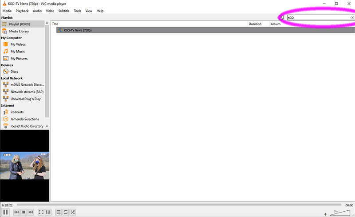Change playlist view mode icon
Image resolution: width=355 pixels, height=217 pixels.
click(281, 17)
